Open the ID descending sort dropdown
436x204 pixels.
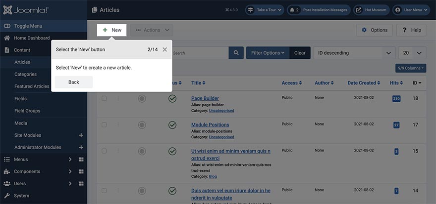pyautogui.click(x=354, y=53)
